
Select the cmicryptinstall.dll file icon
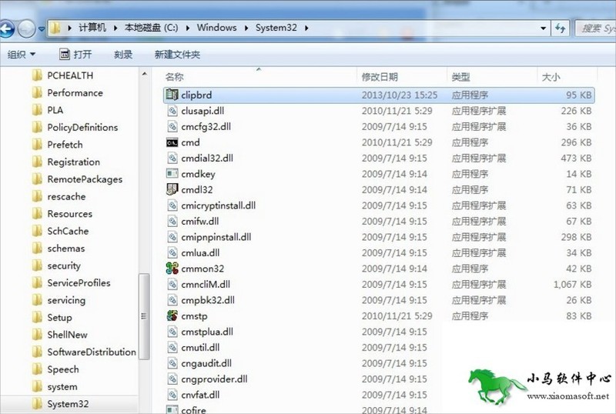[x=172, y=205]
